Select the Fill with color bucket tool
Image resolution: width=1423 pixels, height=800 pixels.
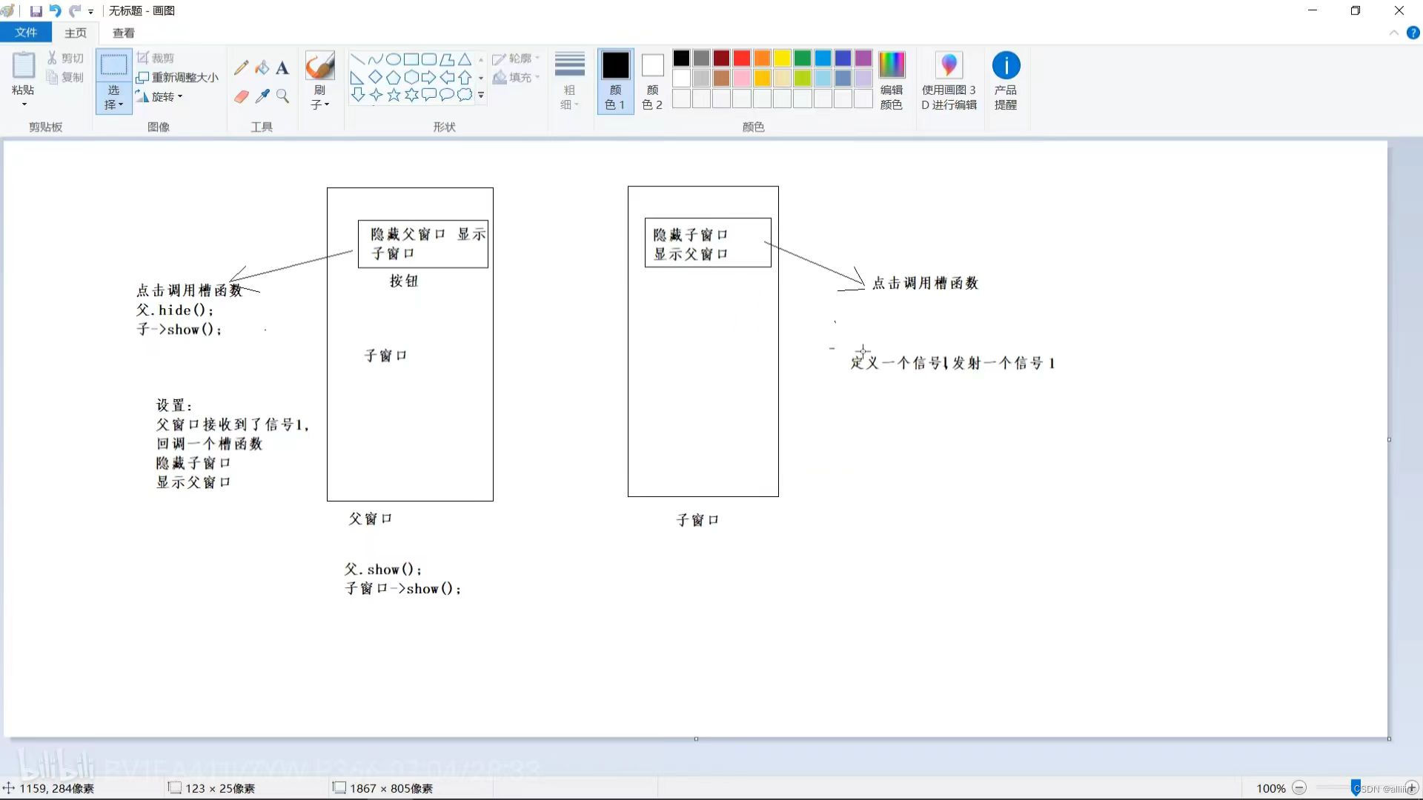click(262, 68)
